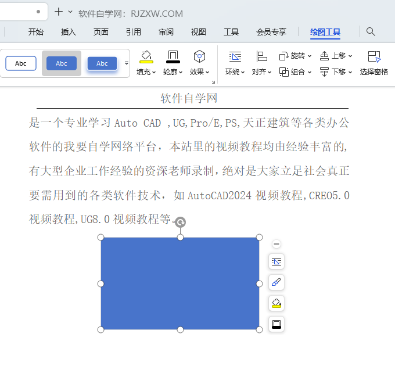
Task: Click the 绘图工具 (Drawing Tools) tab
Action: pos(325,32)
